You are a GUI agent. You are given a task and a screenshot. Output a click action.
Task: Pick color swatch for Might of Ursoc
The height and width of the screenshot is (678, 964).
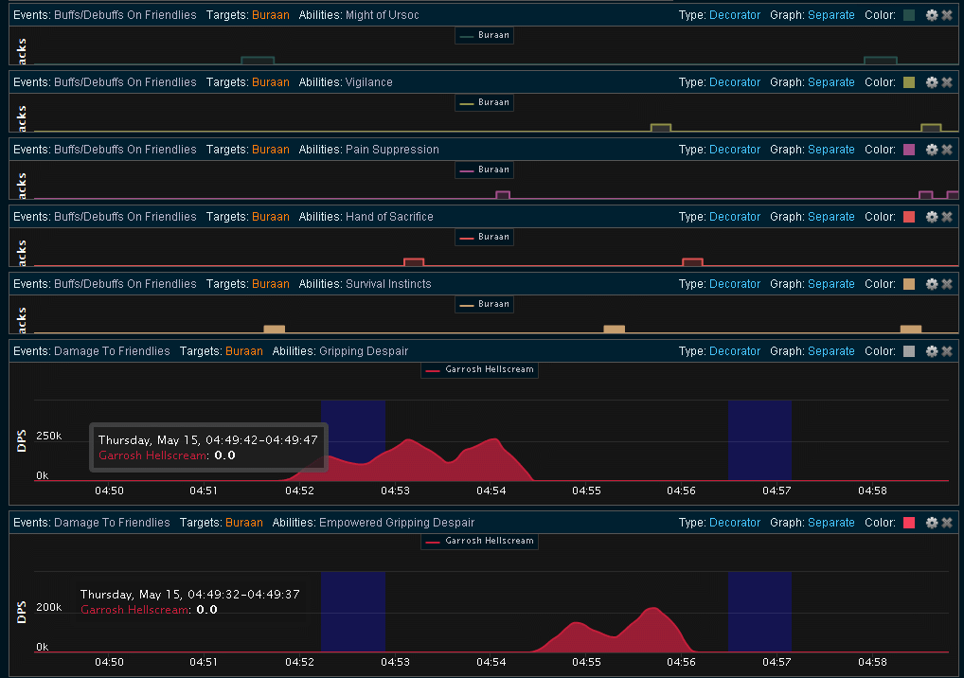(x=909, y=15)
